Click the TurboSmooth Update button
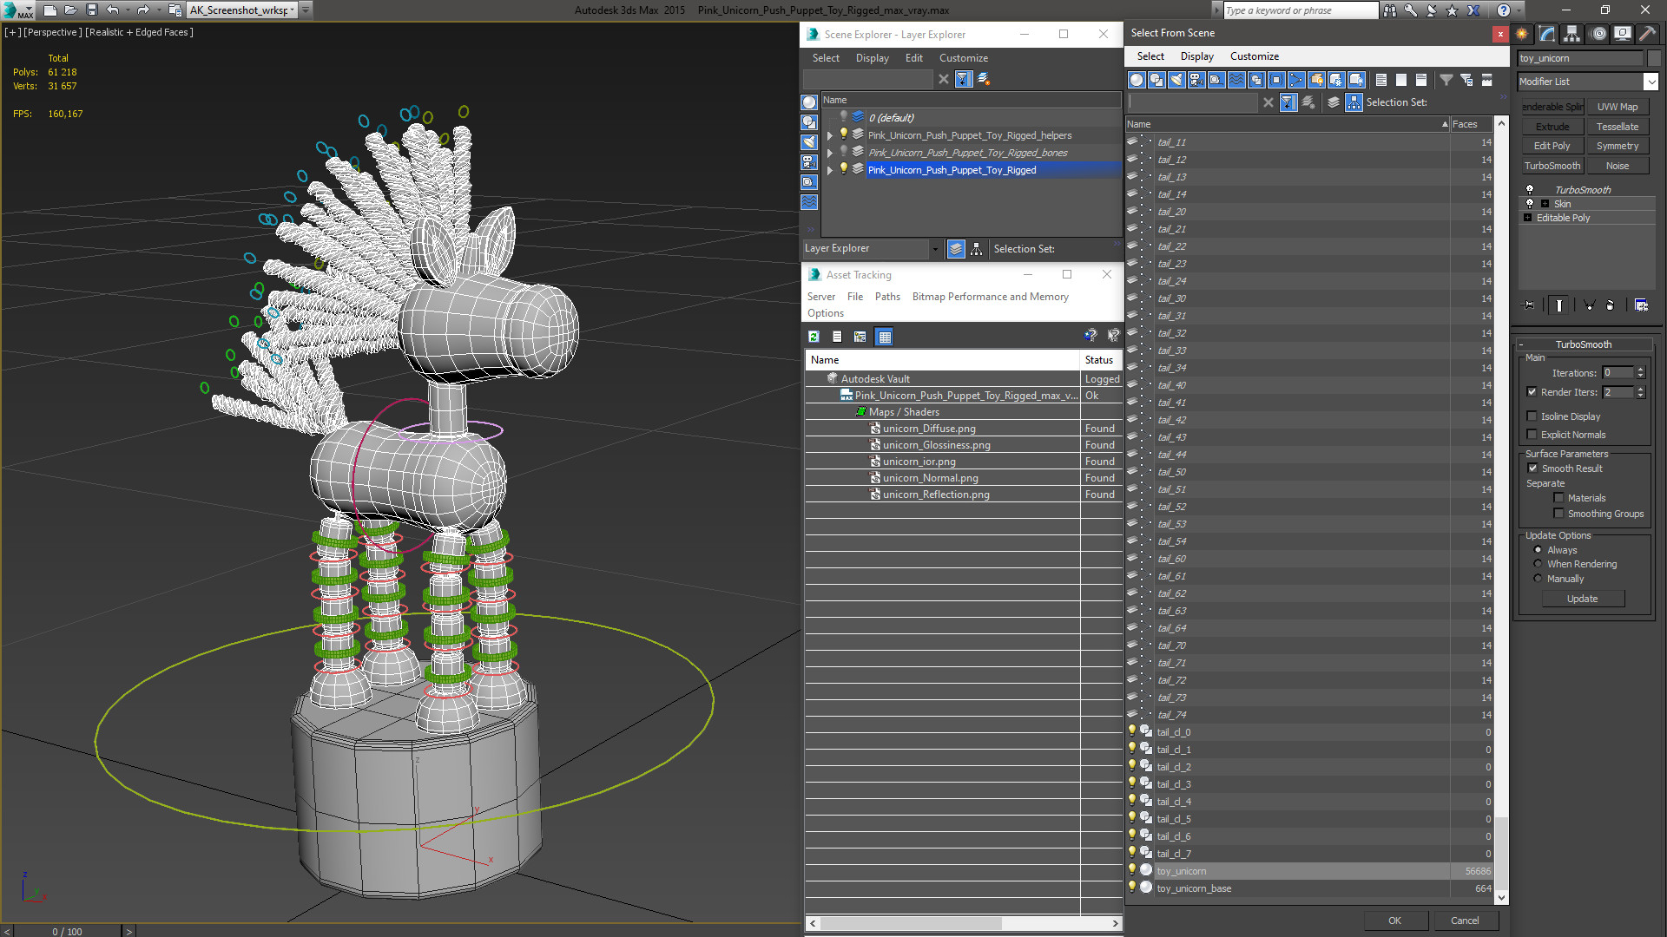 coord(1583,599)
